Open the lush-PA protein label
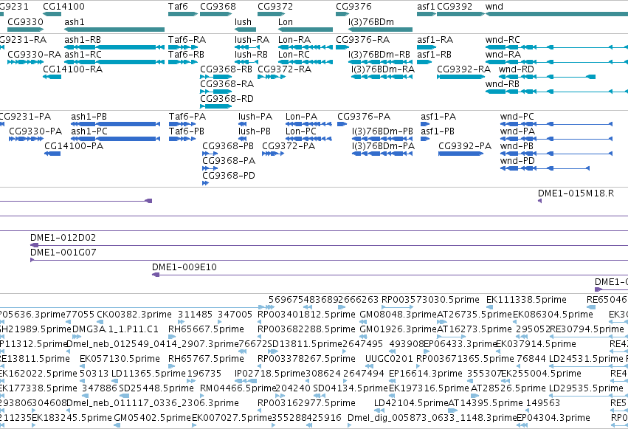This screenshot has height=429, width=628. (255, 117)
